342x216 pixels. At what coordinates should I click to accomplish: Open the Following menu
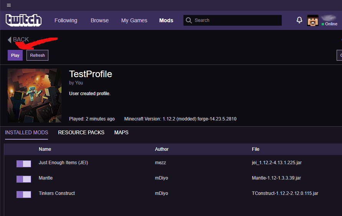(x=66, y=20)
